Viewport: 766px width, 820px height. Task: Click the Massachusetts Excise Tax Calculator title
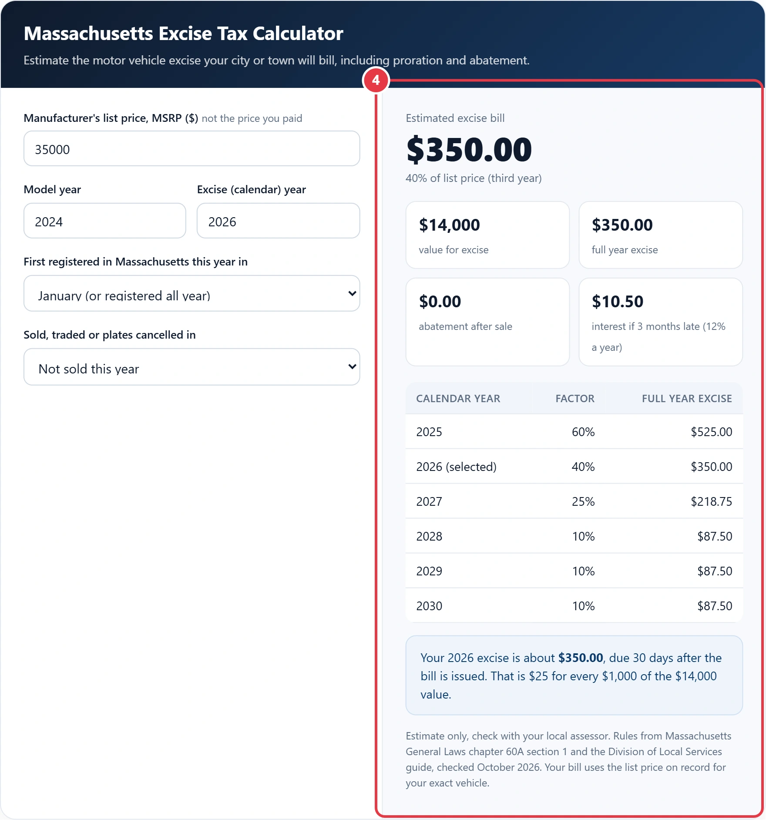183,34
